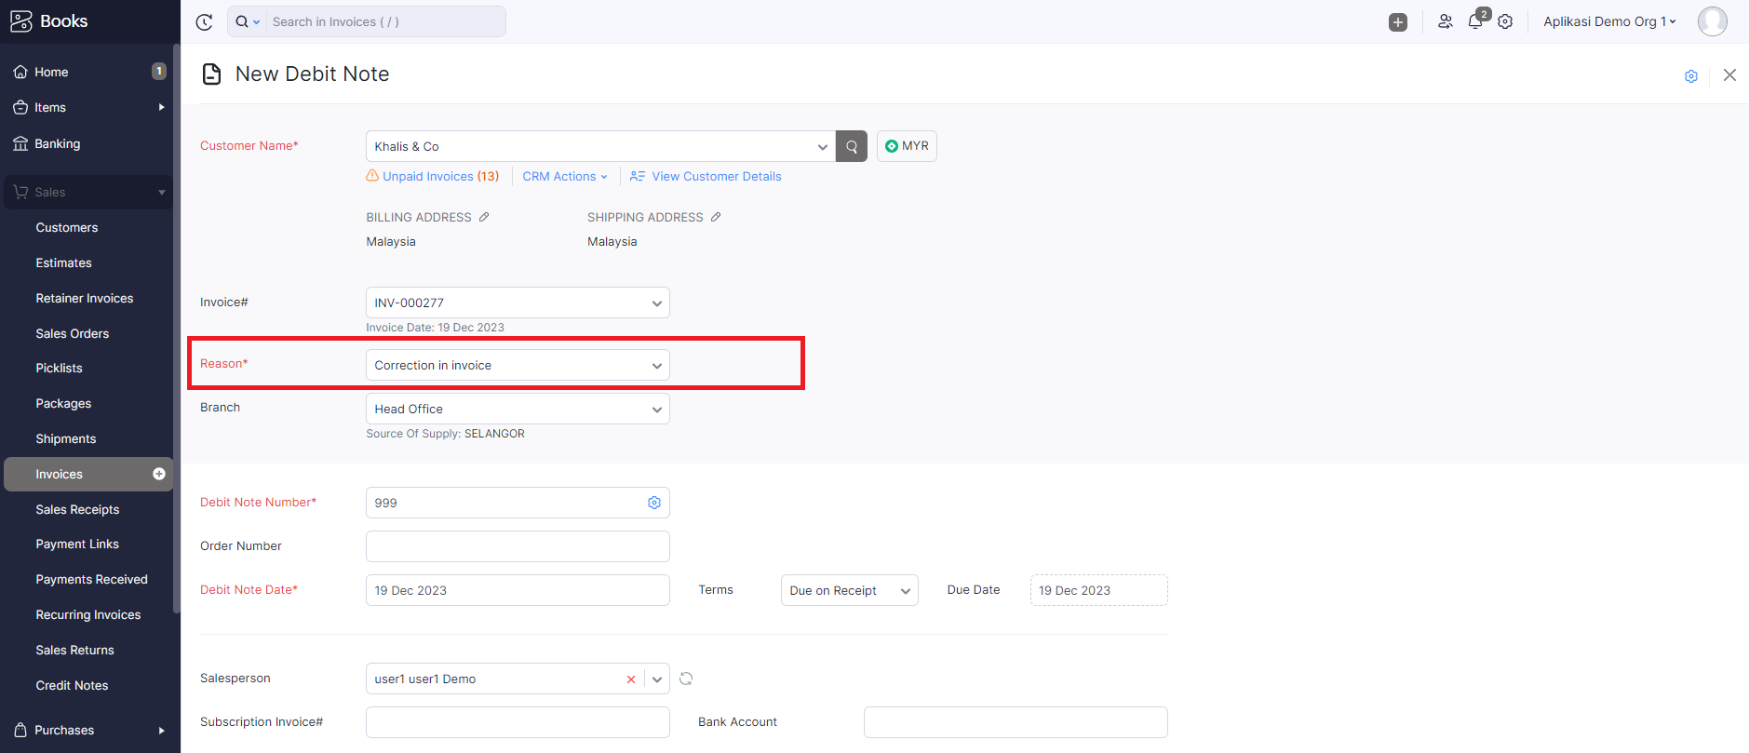Click the customer search magnifier button
1749x753 pixels.
click(851, 146)
